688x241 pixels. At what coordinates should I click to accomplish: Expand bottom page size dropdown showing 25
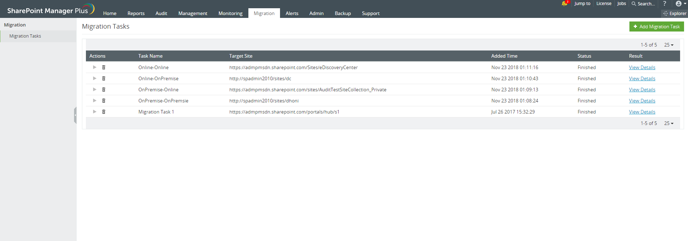[x=669, y=123]
